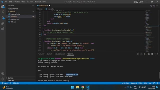The height and width of the screenshot is (90, 160).
Task: Expand the Timeline section
Action: (21, 80)
